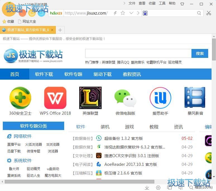This screenshot has height=191, width=216.
Task: Open the 缩放(100%) zoom control
Action: pos(201,187)
